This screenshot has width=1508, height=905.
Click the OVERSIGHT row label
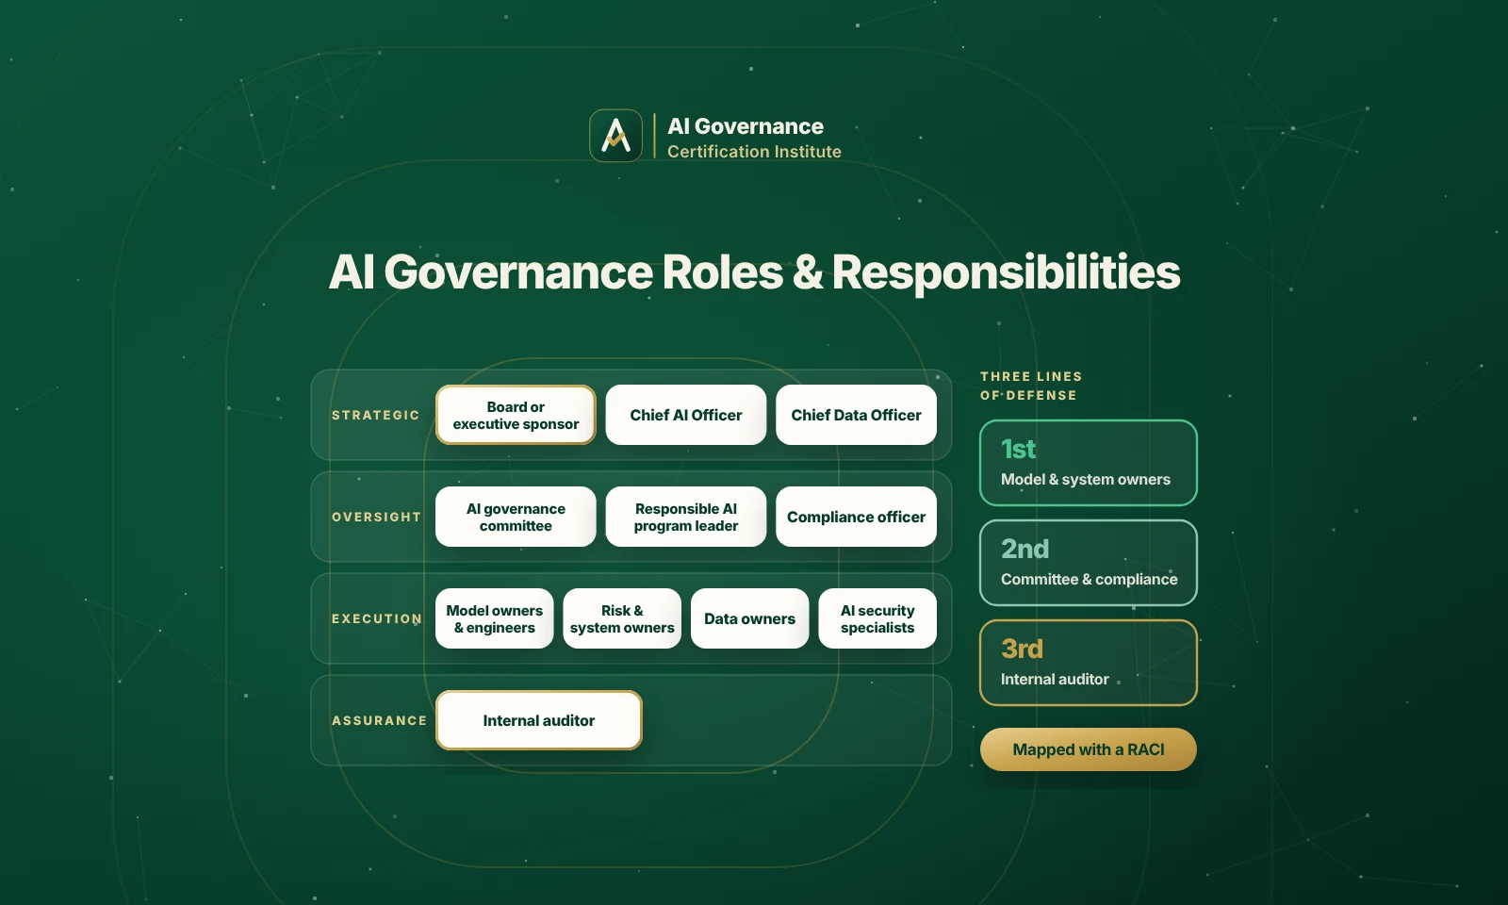click(x=376, y=517)
